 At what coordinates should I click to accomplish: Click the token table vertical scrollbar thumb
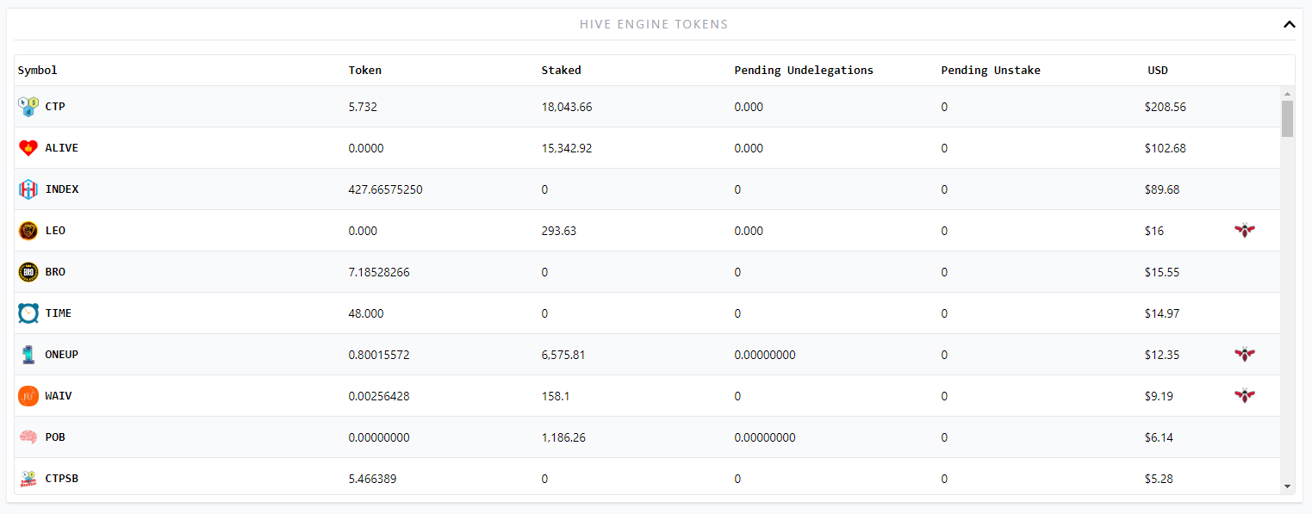click(x=1288, y=119)
